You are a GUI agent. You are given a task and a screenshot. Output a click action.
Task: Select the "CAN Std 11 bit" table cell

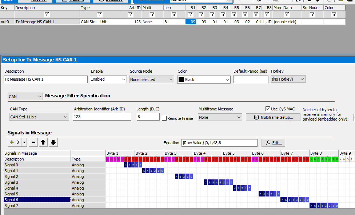click(x=100, y=22)
